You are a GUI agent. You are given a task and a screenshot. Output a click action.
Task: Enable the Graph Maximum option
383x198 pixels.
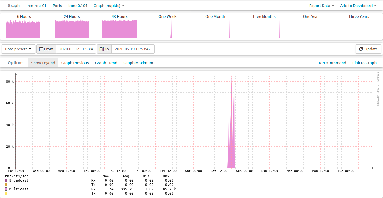click(x=138, y=63)
